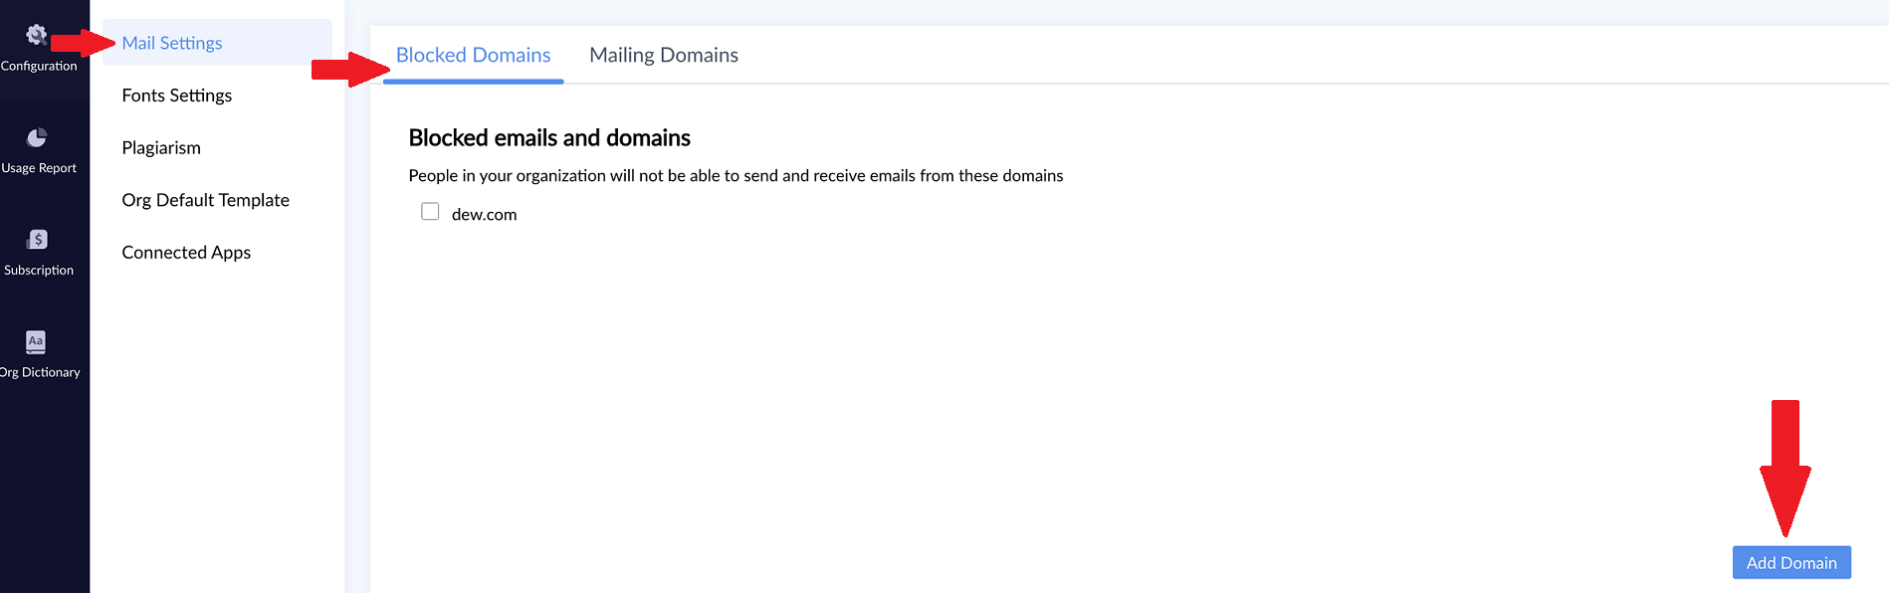Click the Usage Report label
Viewport: 1889px width, 593px height.
pos(39,168)
